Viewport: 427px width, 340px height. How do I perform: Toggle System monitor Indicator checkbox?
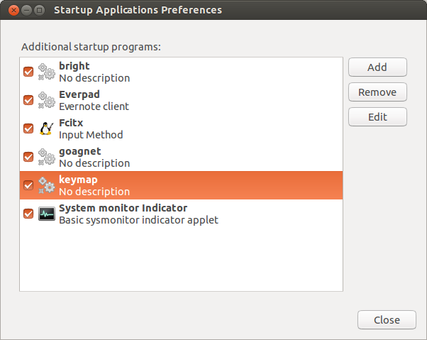[x=28, y=214]
